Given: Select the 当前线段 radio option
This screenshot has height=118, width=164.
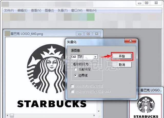Looking at the screenshot, I should [x=76, y=69].
